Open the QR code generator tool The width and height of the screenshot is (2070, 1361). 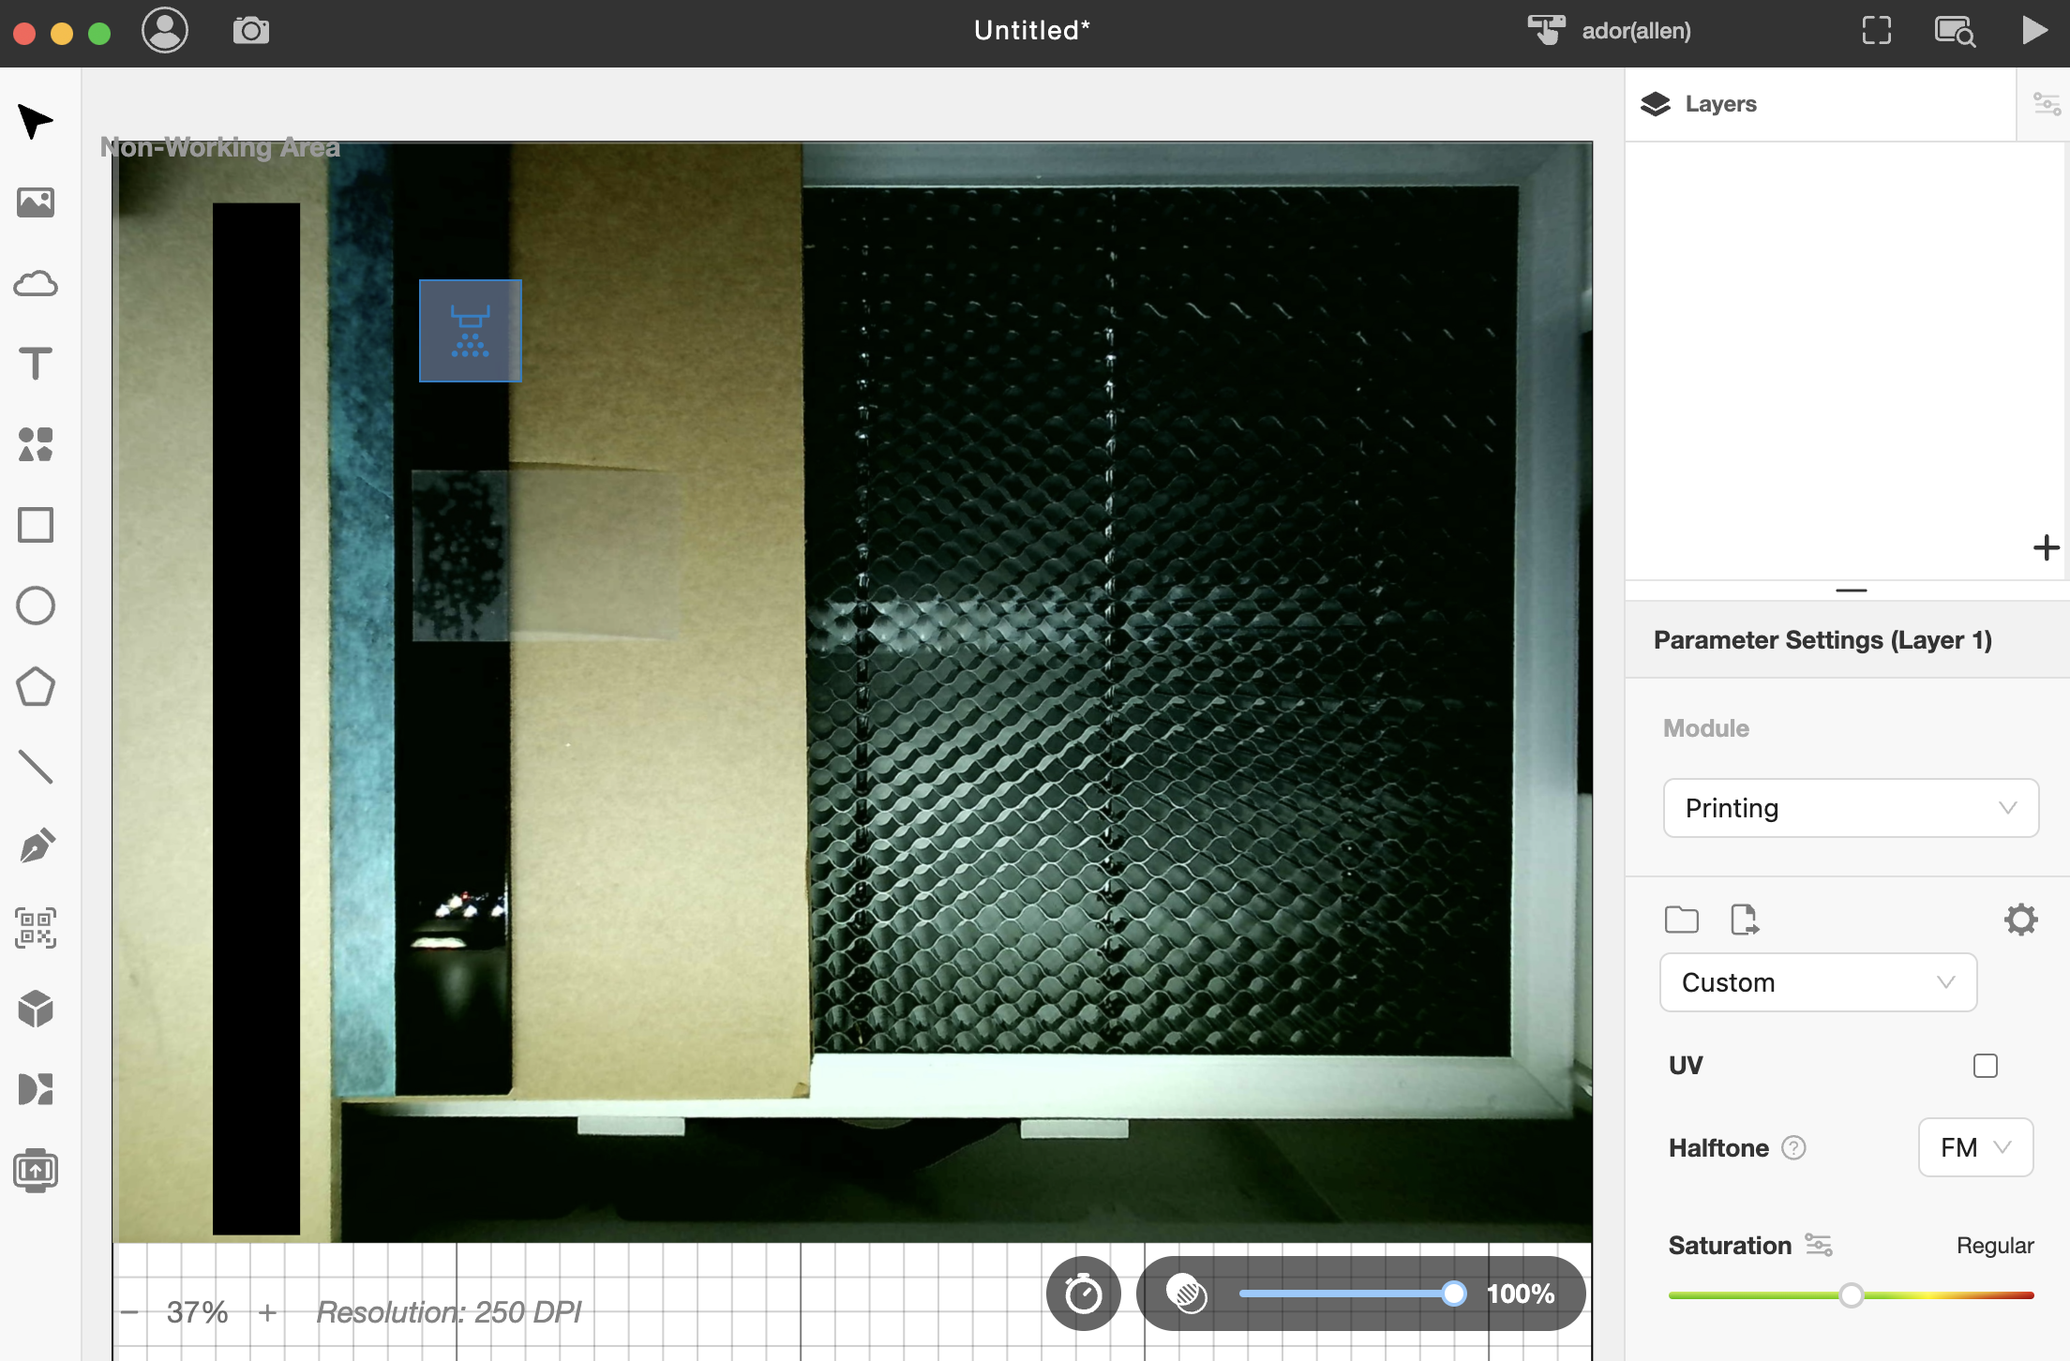[36, 928]
